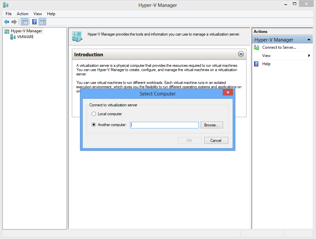Click the Connect to Server icon in Actions
Image resolution: width=316 pixels, height=239 pixels.
click(256, 47)
